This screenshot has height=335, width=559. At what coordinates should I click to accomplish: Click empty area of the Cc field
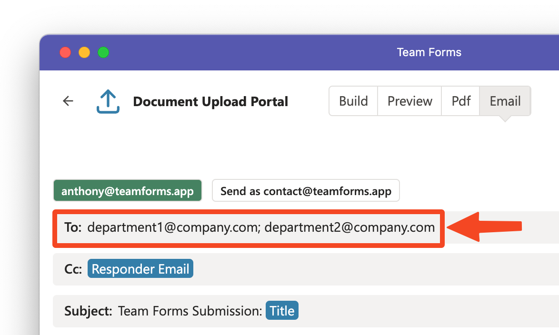coord(374,269)
